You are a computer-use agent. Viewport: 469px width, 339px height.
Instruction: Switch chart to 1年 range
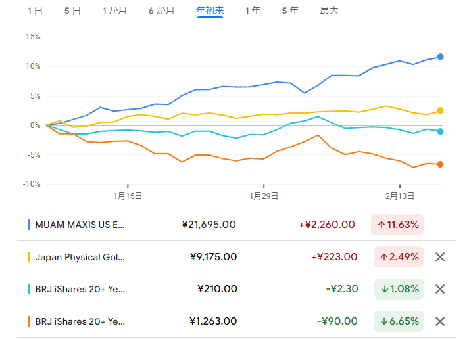[x=252, y=11]
